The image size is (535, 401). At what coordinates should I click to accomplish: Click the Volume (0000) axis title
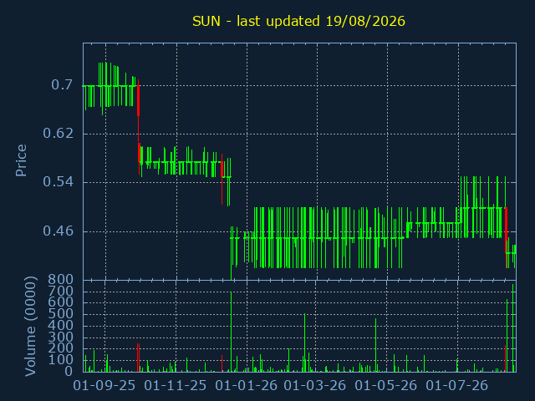(30, 327)
